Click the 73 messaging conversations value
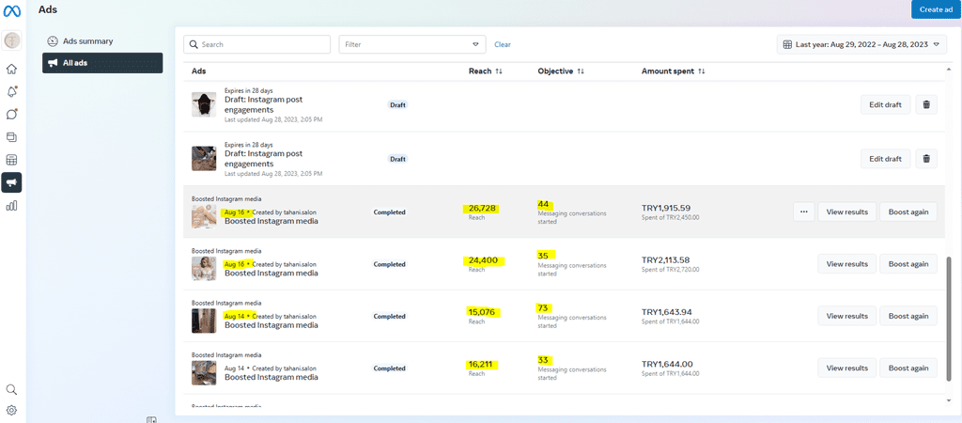962x423 pixels. click(x=543, y=307)
